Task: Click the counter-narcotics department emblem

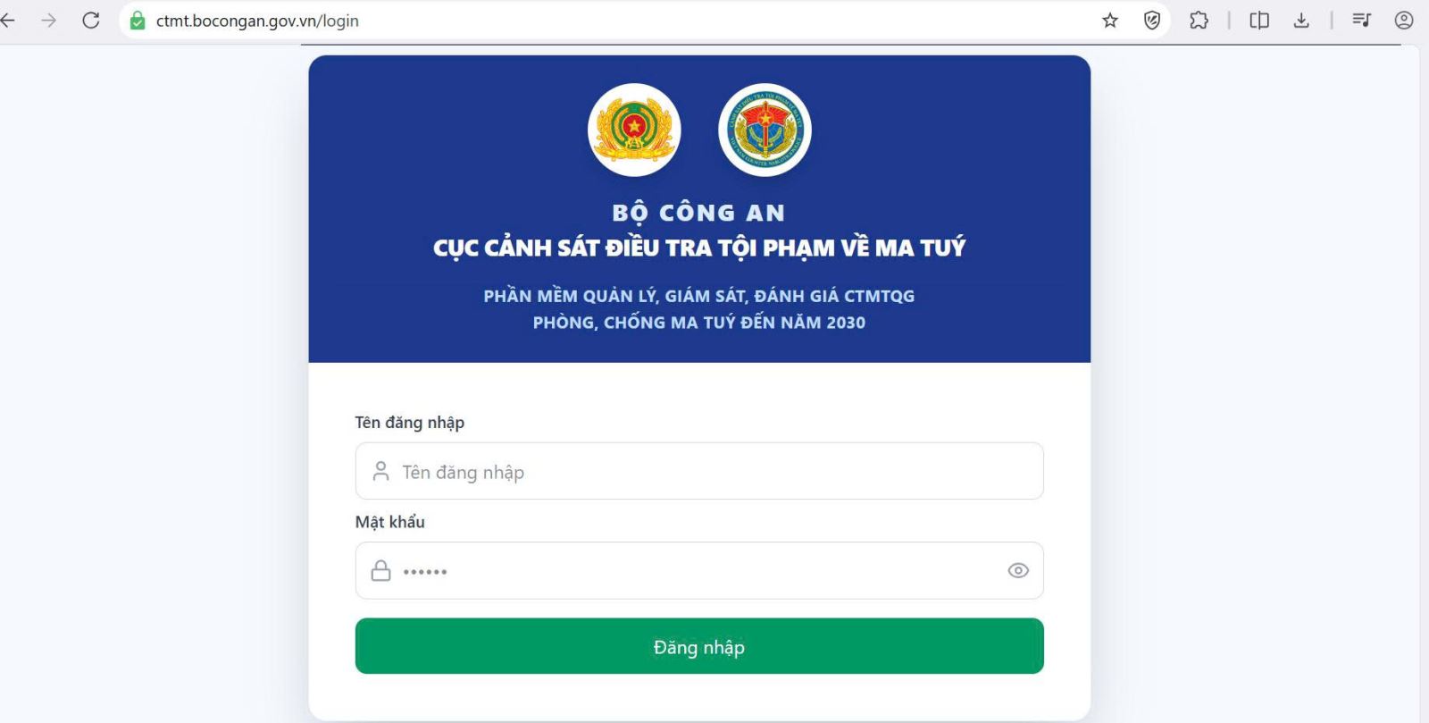Action: click(765, 130)
